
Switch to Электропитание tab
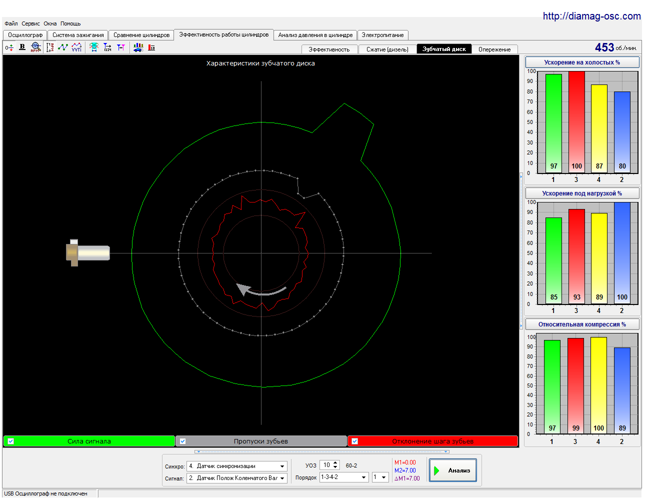[x=382, y=35]
